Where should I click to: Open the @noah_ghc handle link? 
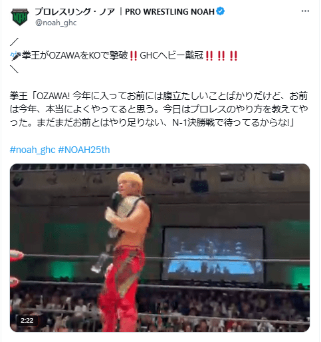click(56, 23)
